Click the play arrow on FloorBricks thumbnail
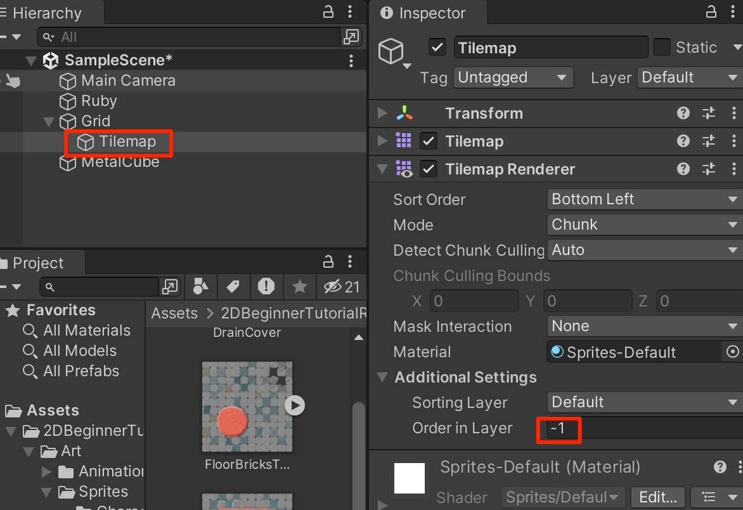Screen dimensions: 743x510 (x=294, y=405)
